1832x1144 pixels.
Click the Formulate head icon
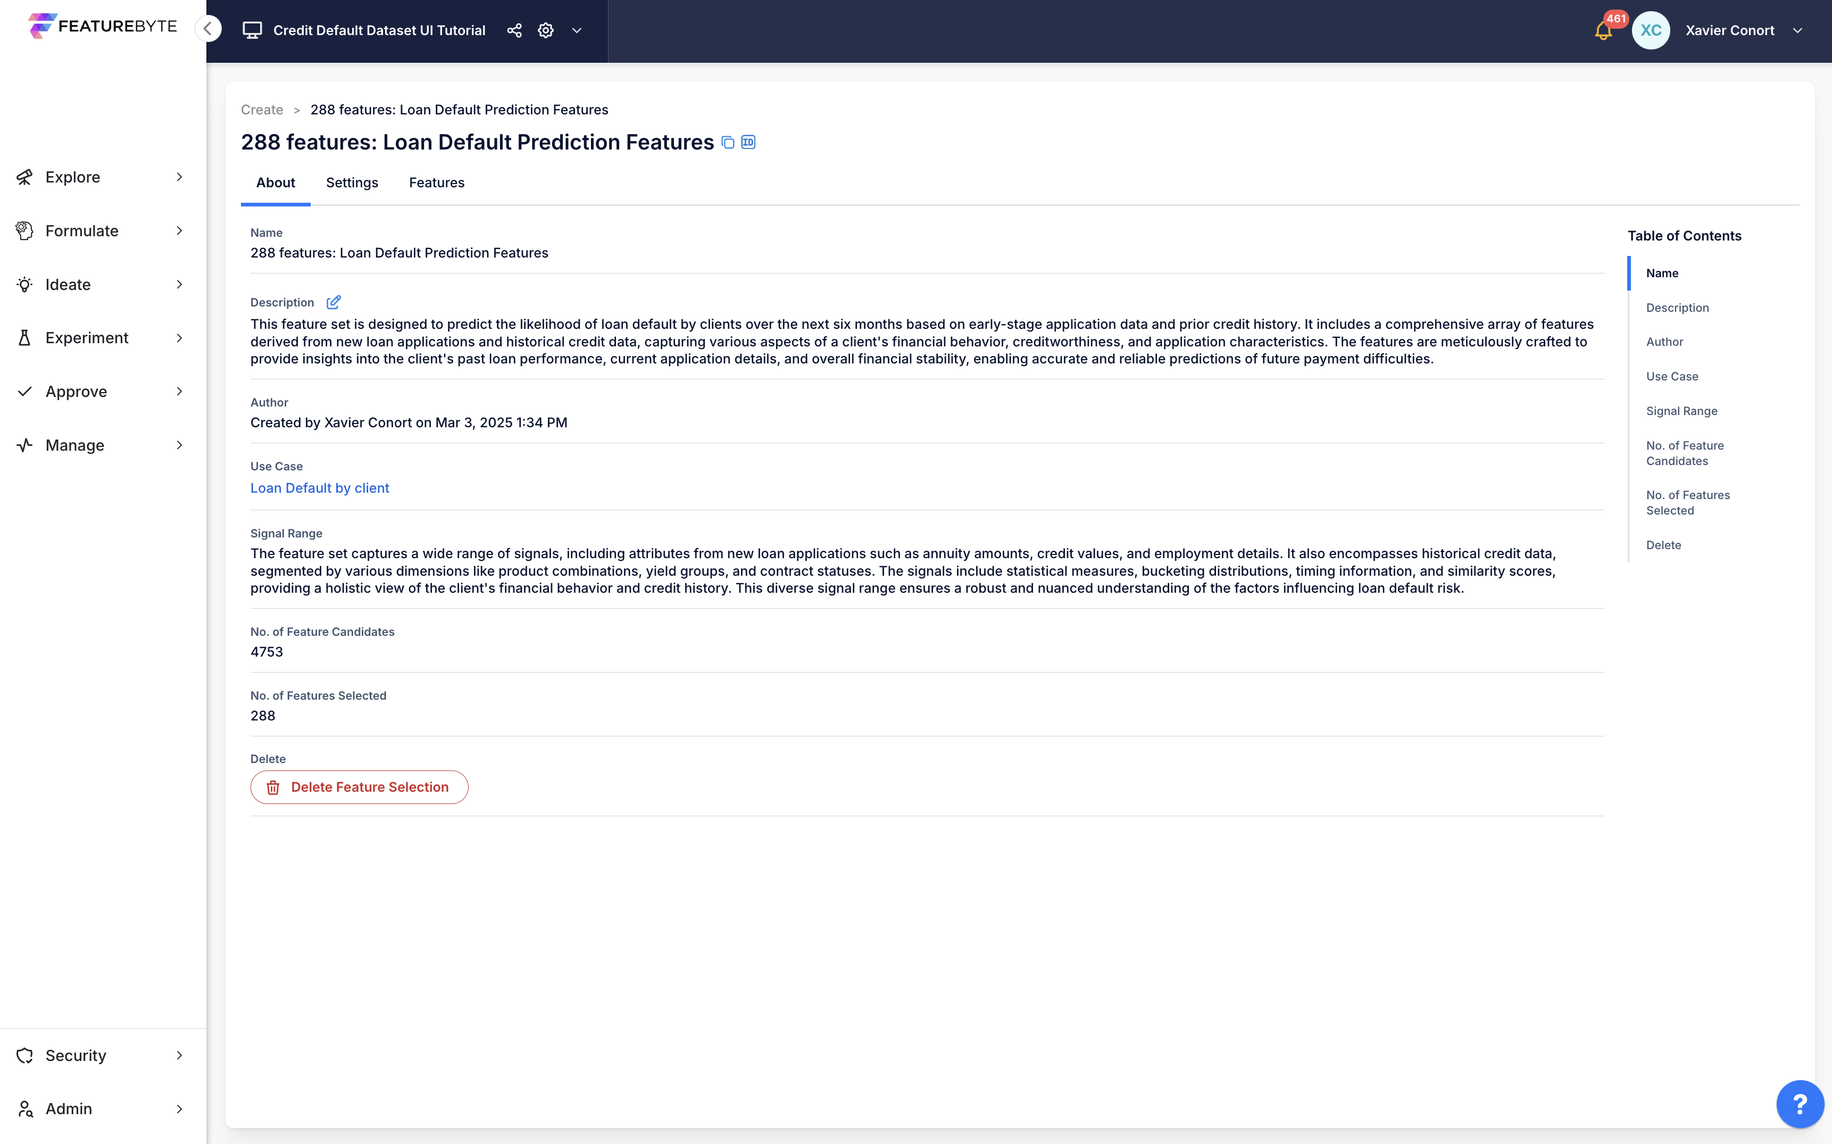(x=25, y=231)
